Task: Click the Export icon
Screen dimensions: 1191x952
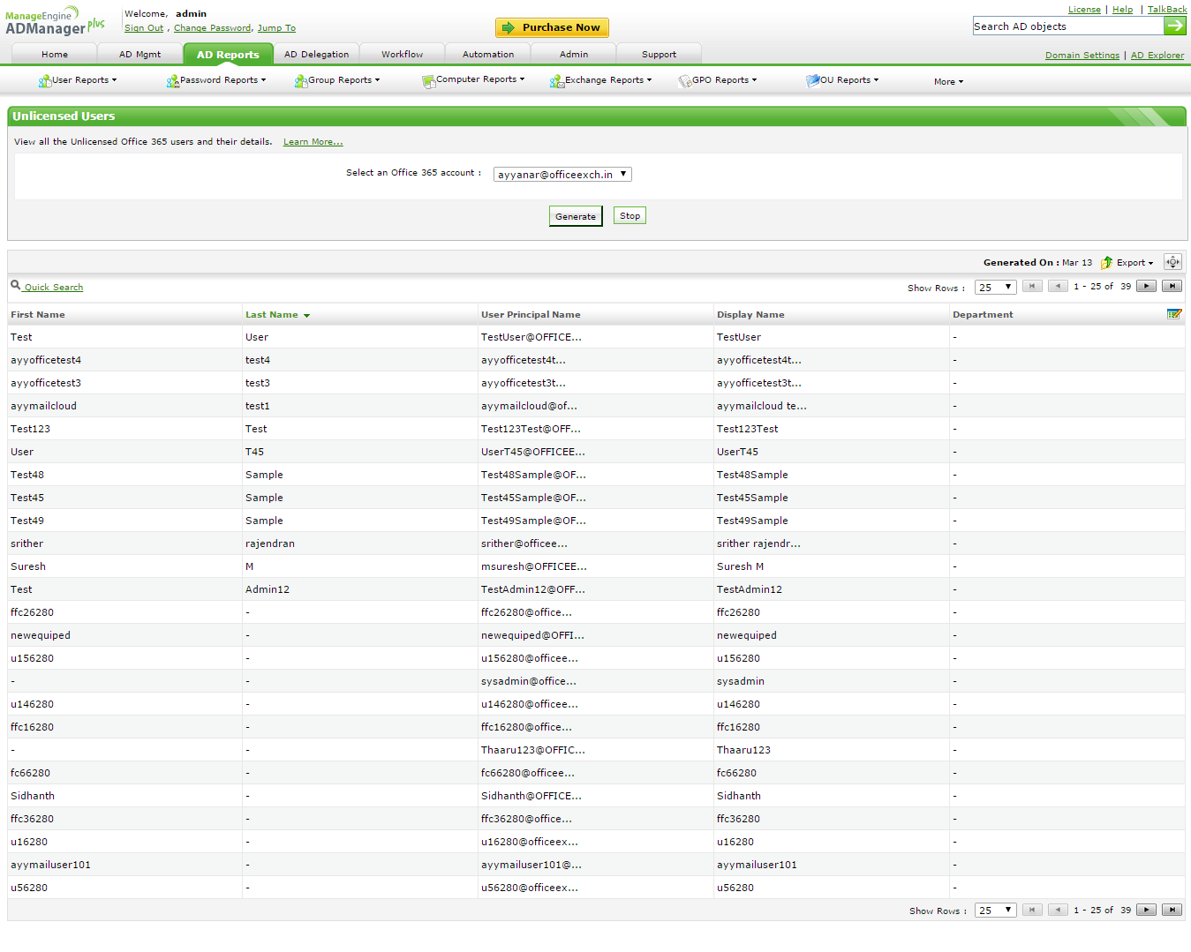Action: tap(1107, 263)
